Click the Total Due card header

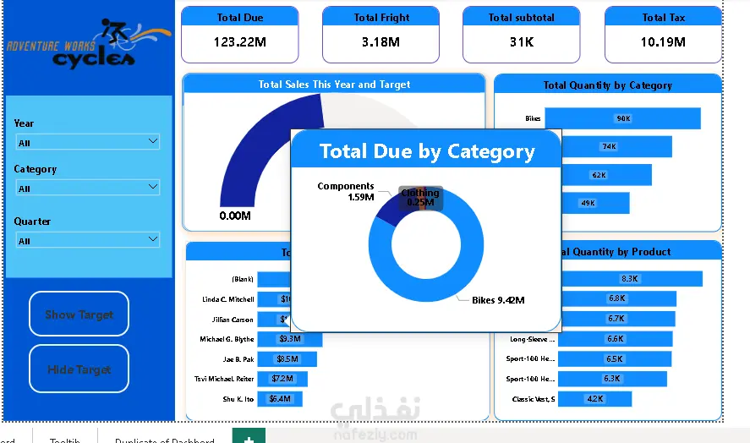click(239, 17)
